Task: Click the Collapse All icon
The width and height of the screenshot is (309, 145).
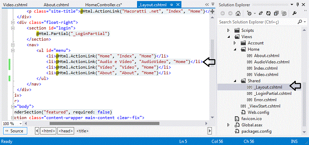Action: (276, 13)
